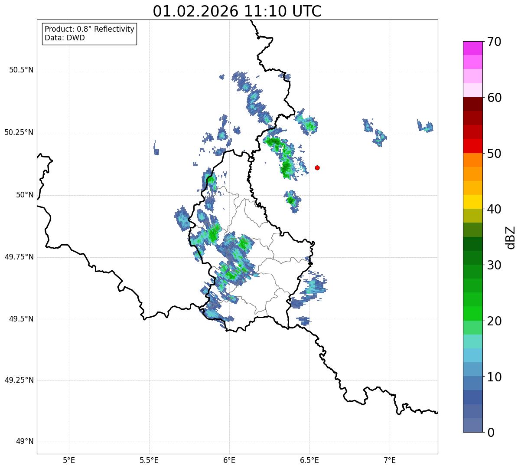The height and width of the screenshot is (469, 521).
Task: Click the colorbar tick label 70
Action: click(494, 42)
